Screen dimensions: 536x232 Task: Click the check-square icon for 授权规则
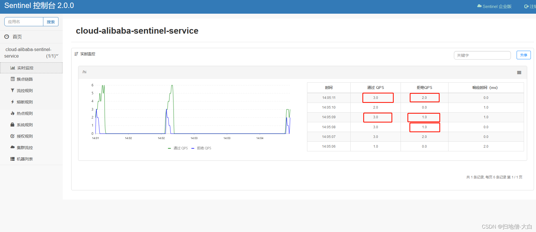click(13, 136)
